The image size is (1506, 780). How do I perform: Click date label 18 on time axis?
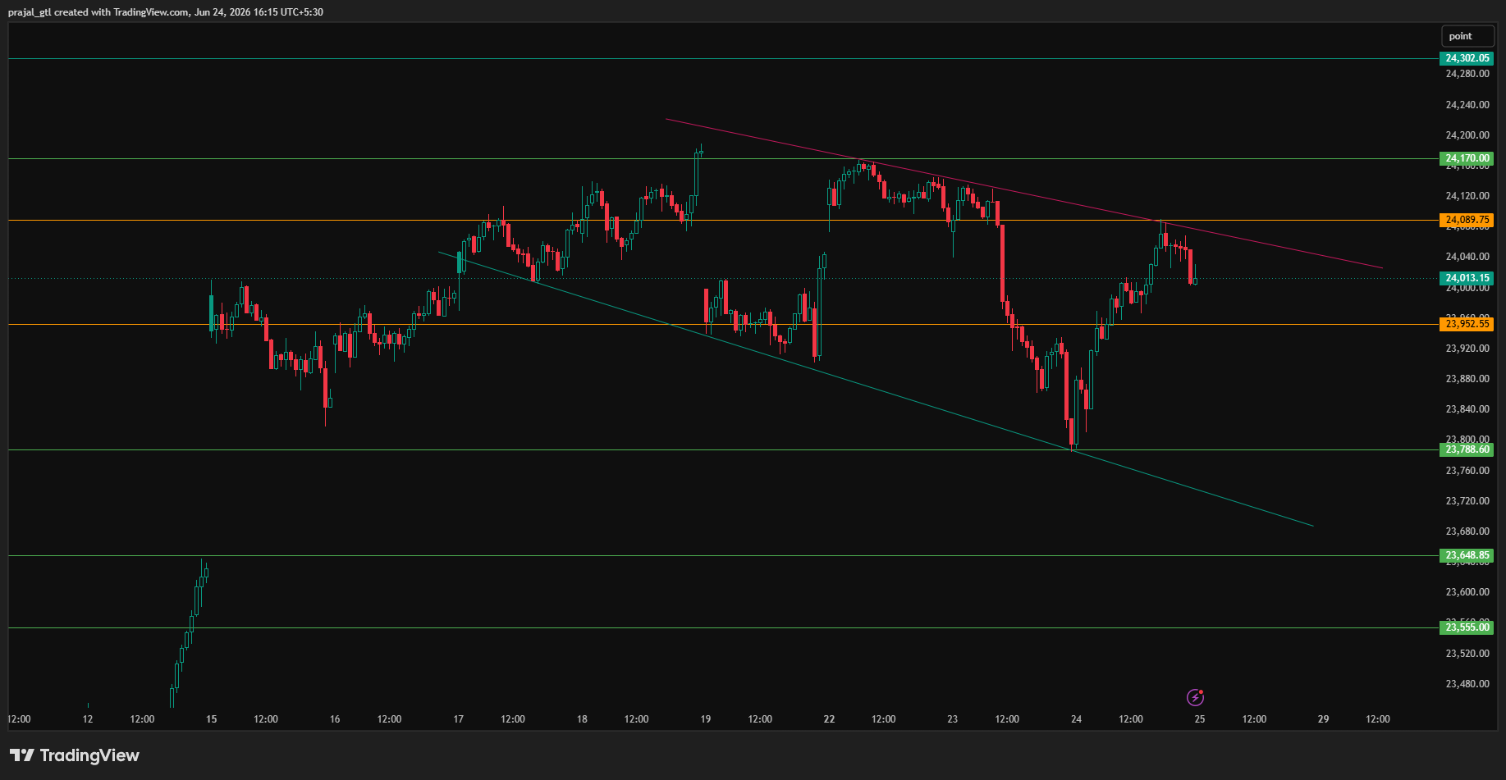click(x=582, y=719)
